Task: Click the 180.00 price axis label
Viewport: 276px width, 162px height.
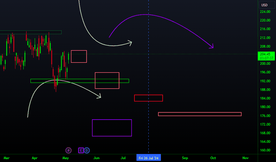Action: coord(265,107)
